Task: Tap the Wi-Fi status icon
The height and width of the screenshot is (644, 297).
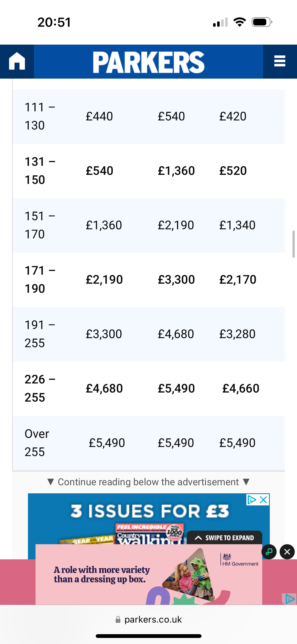Action: click(x=240, y=22)
